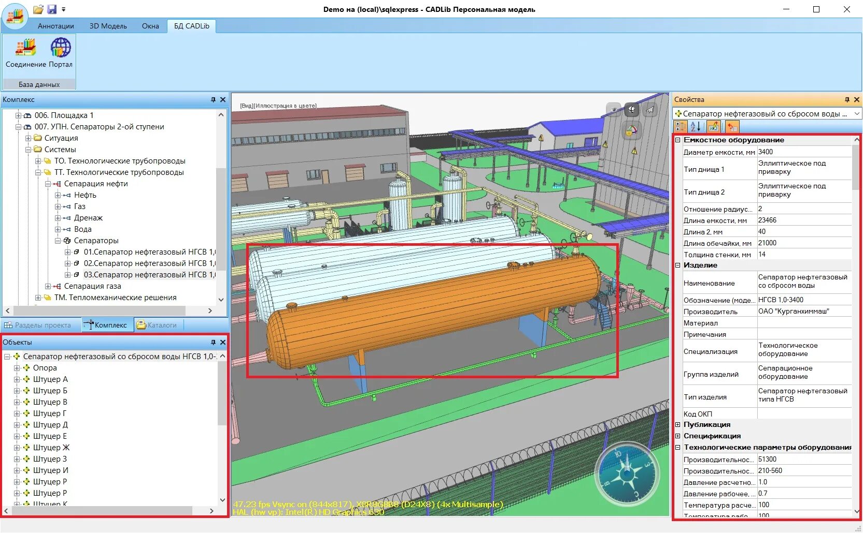
Task: Collapse the 007. УПН. Сепараторы node
Action: 18,127
